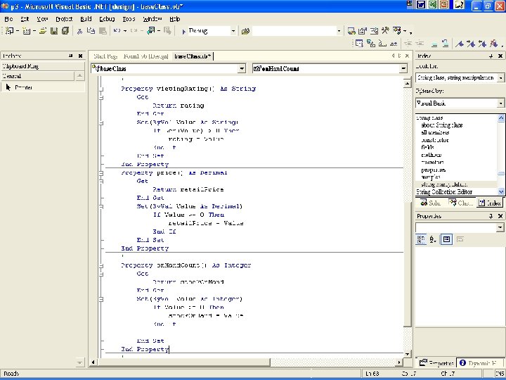Expand the Filtered by Visual Basic dropdown
This screenshot has width=506, height=380.
[x=501, y=103]
